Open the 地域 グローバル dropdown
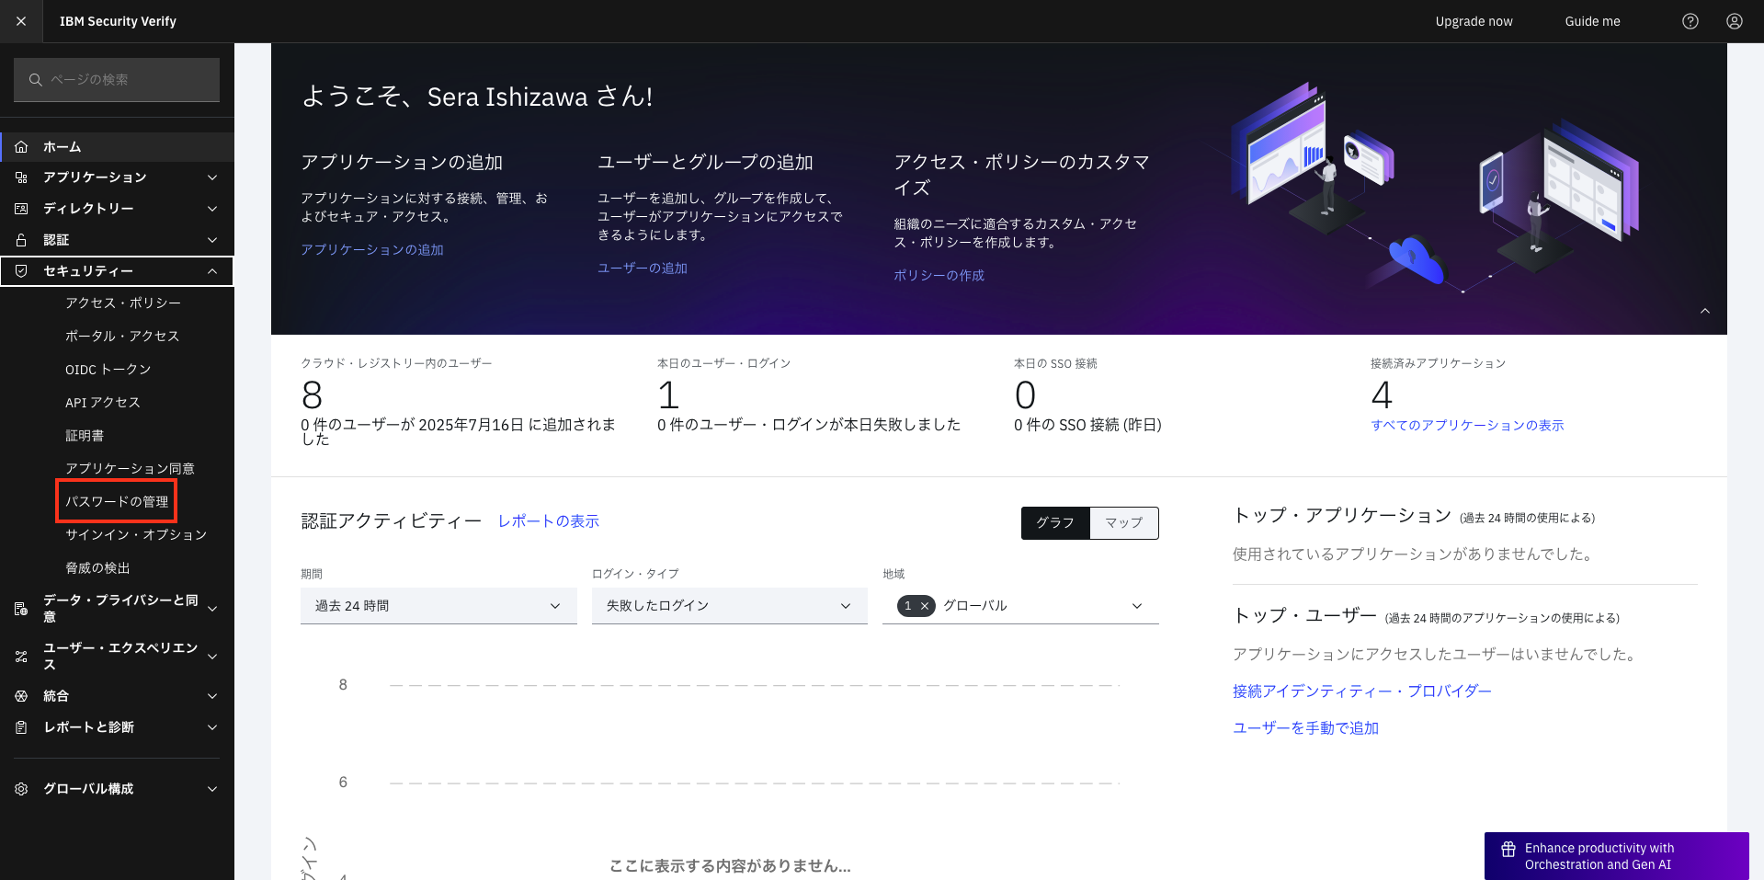This screenshot has width=1764, height=880. (1020, 606)
